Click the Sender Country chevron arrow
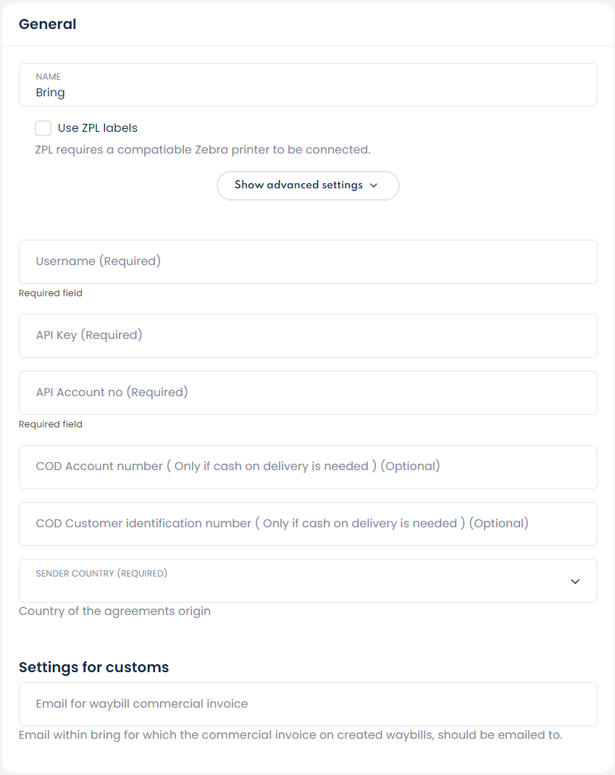The width and height of the screenshot is (615, 775). pos(575,581)
